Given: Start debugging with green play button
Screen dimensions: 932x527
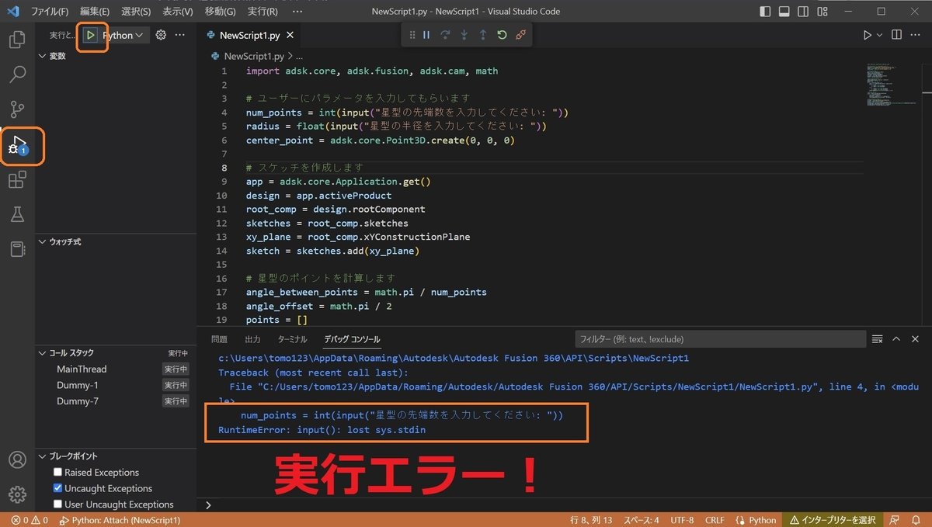Looking at the screenshot, I should 91,35.
